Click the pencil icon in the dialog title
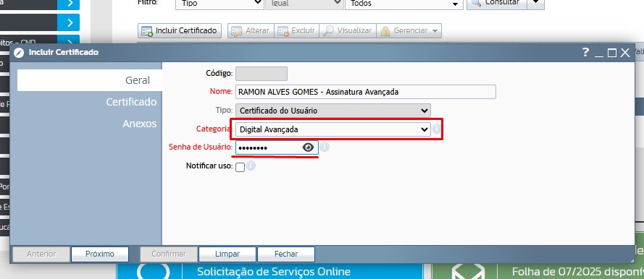The height and width of the screenshot is (279, 644). click(19, 53)
